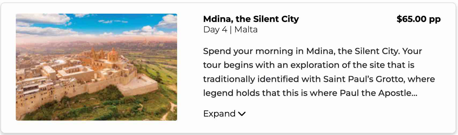This screenshot has height=135, width=458.
Task: Click "pp" after the price amount
Action: tap(435, 19)
